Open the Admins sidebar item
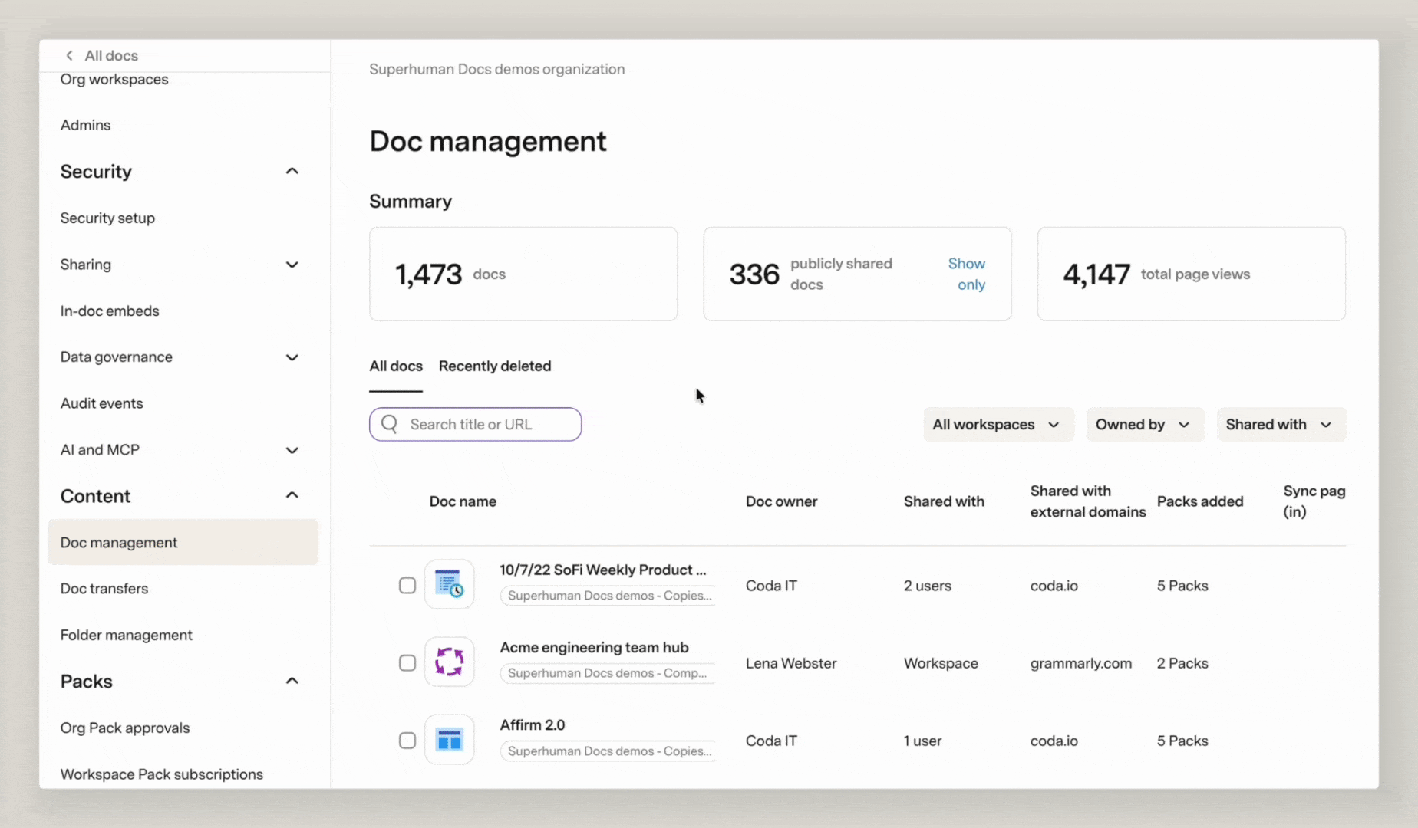Screen dimensions: 1418x828 click(85, 125)
